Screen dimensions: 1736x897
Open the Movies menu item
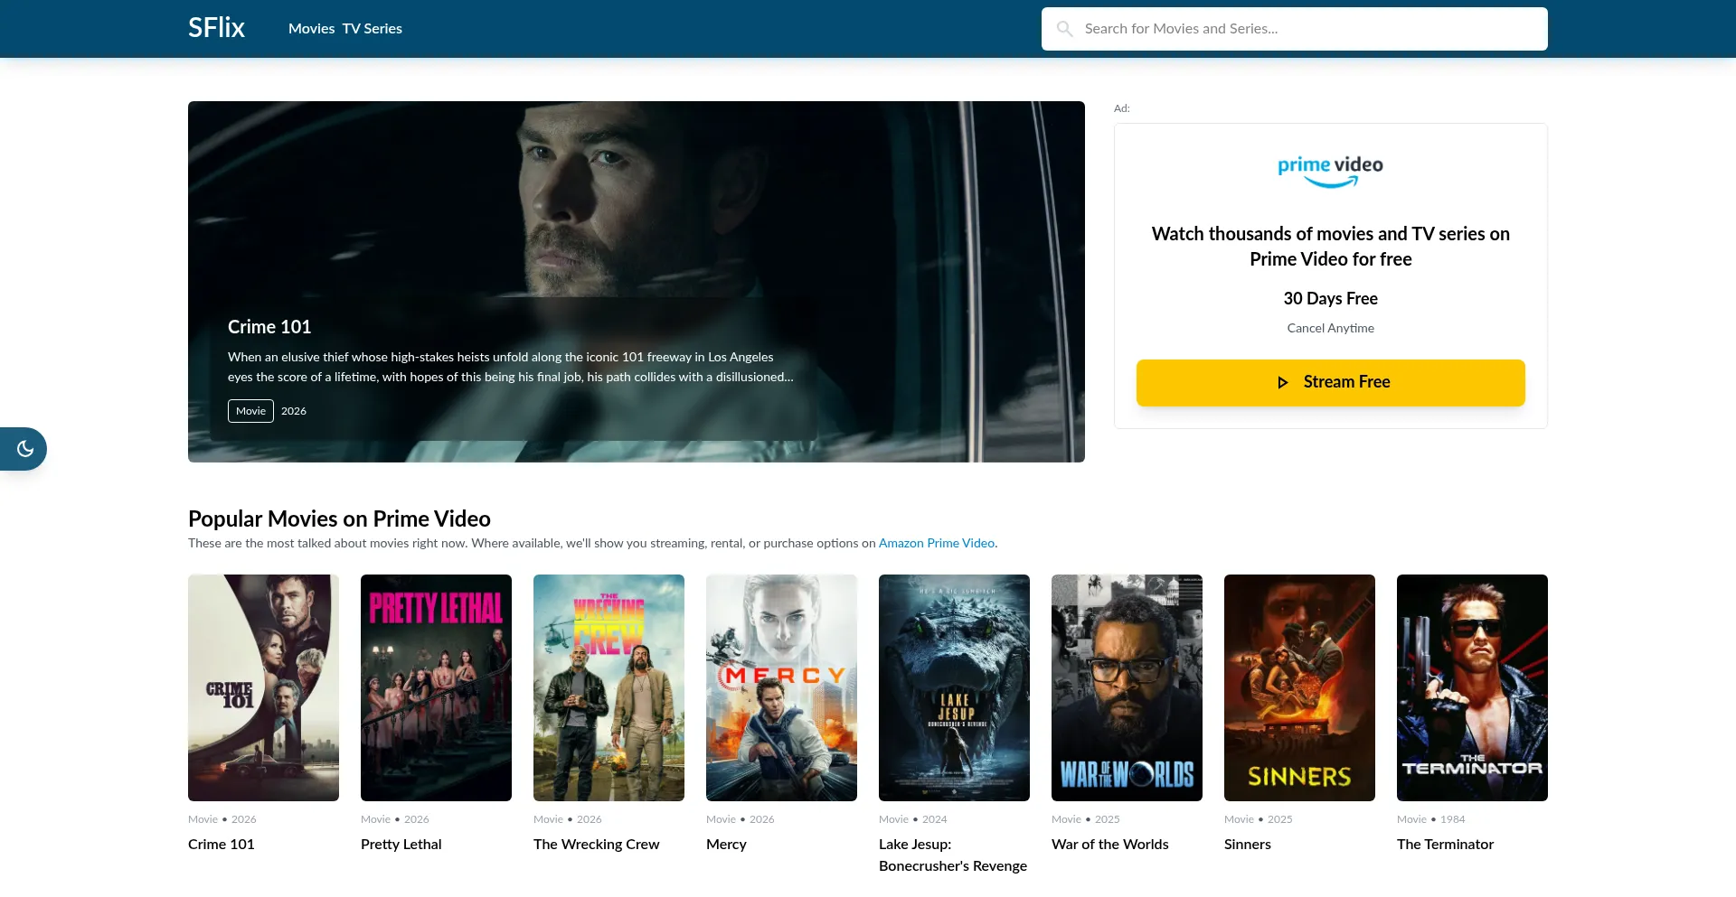tap(312, 29)
